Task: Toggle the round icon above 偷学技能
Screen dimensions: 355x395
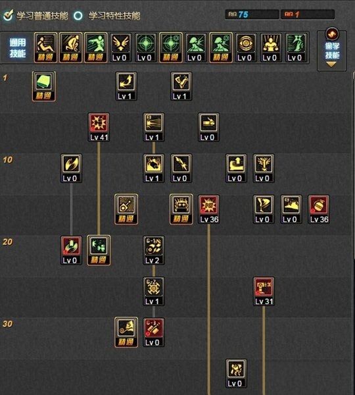Action: coord(332,34)
